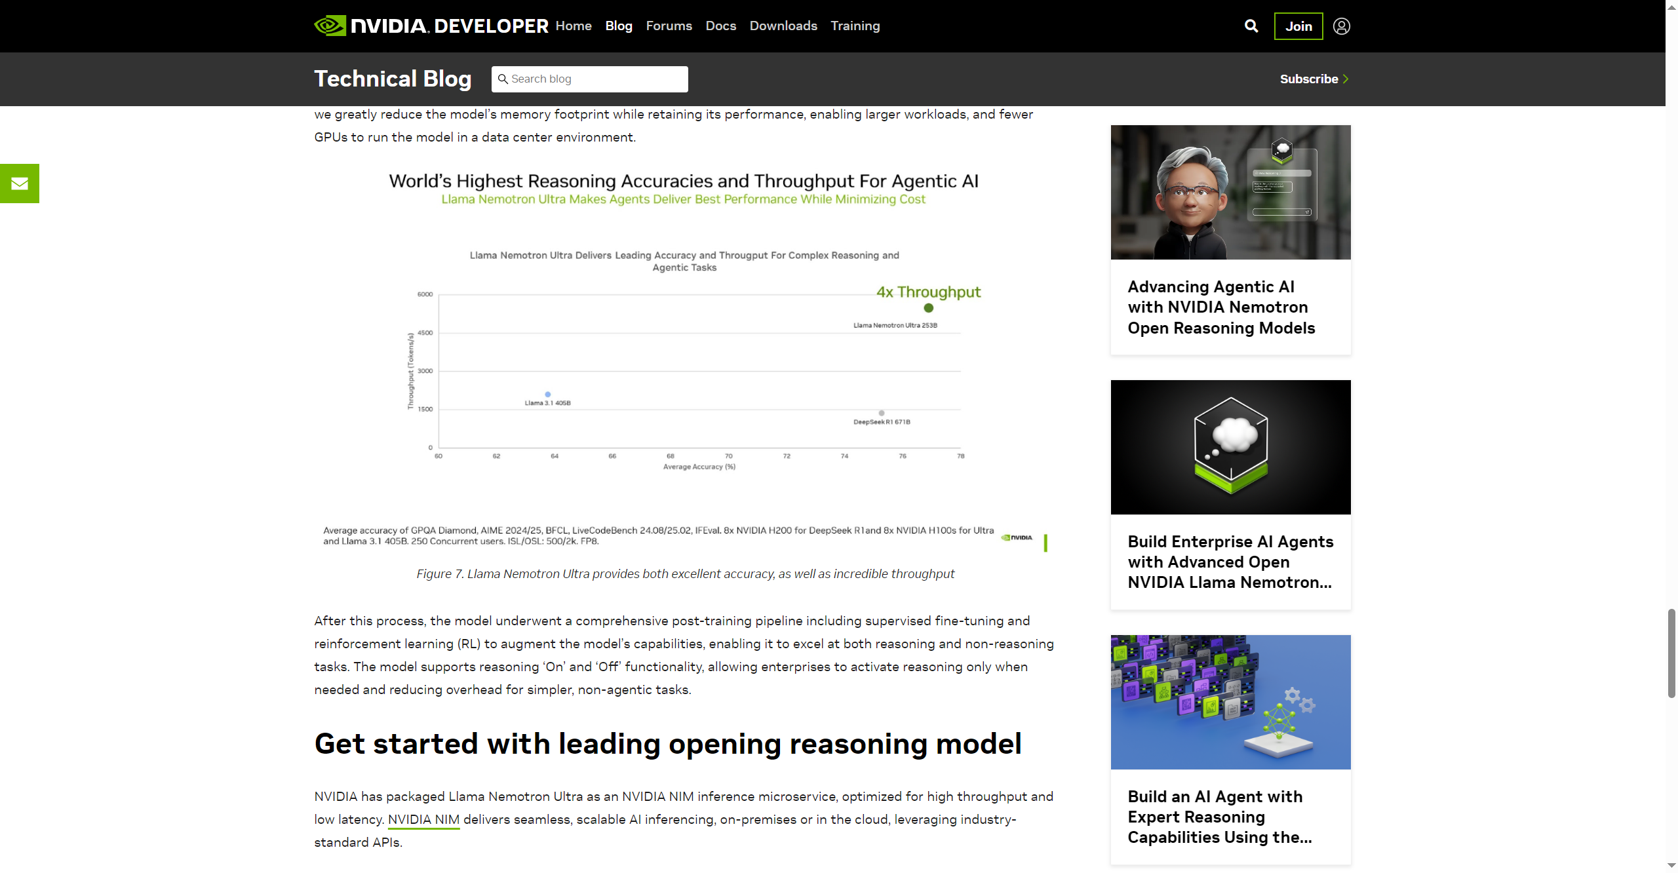Viewport: 1678px width, 873px height.
Task: Open the Forums menu item
Action: 669,26
